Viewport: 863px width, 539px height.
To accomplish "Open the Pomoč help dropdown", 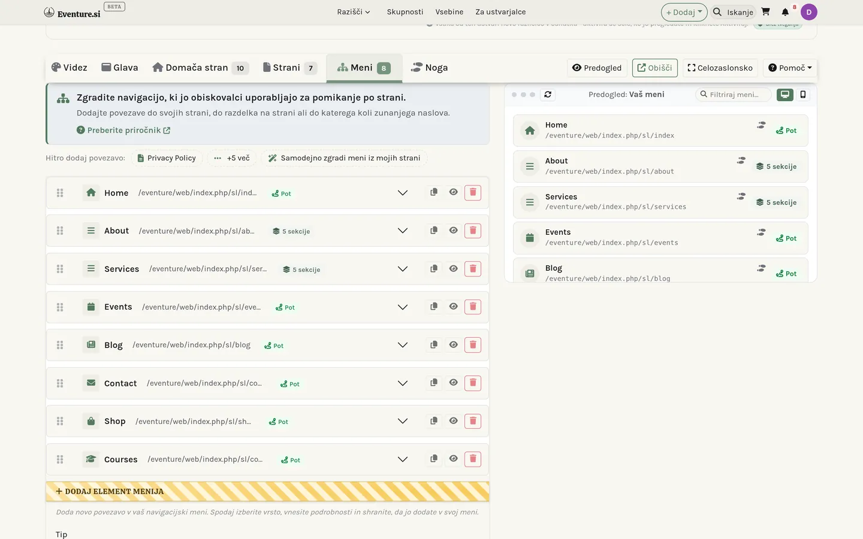I will click(790, 68).
